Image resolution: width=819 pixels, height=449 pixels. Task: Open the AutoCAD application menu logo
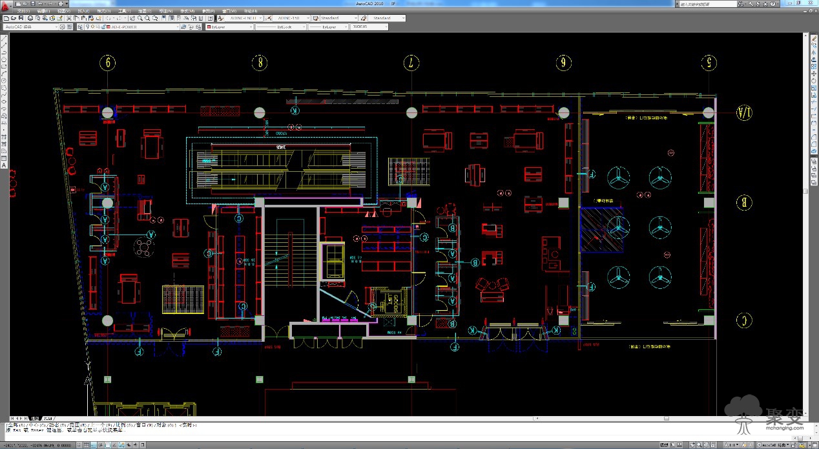click(x=6, y=5)
